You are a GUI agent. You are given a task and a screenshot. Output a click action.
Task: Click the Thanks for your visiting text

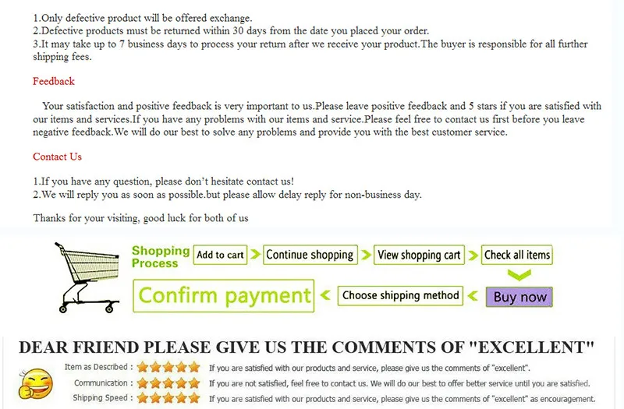coord(140,218)
